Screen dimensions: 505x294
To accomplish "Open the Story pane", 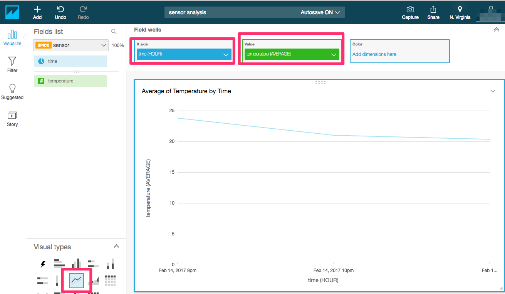I will pos(12,119).
